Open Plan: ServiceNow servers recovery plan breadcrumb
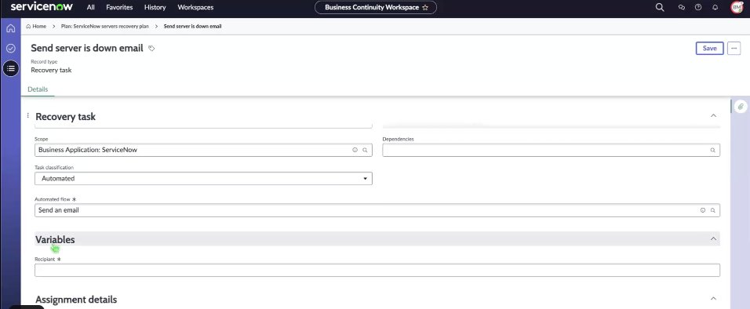Screen dimensions: 750x309 click(105, 27)
